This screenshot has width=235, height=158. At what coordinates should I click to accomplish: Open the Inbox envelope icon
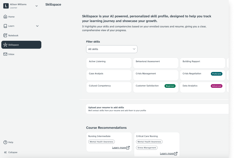click(x=5, y=54)
